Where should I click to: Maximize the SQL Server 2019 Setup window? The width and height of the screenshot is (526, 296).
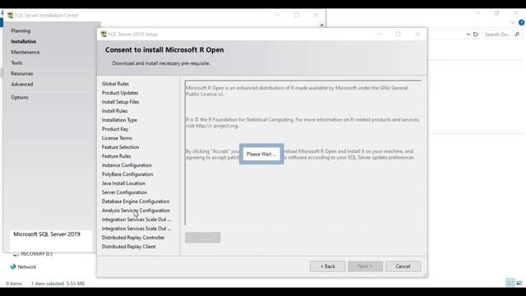pos(398,34)
